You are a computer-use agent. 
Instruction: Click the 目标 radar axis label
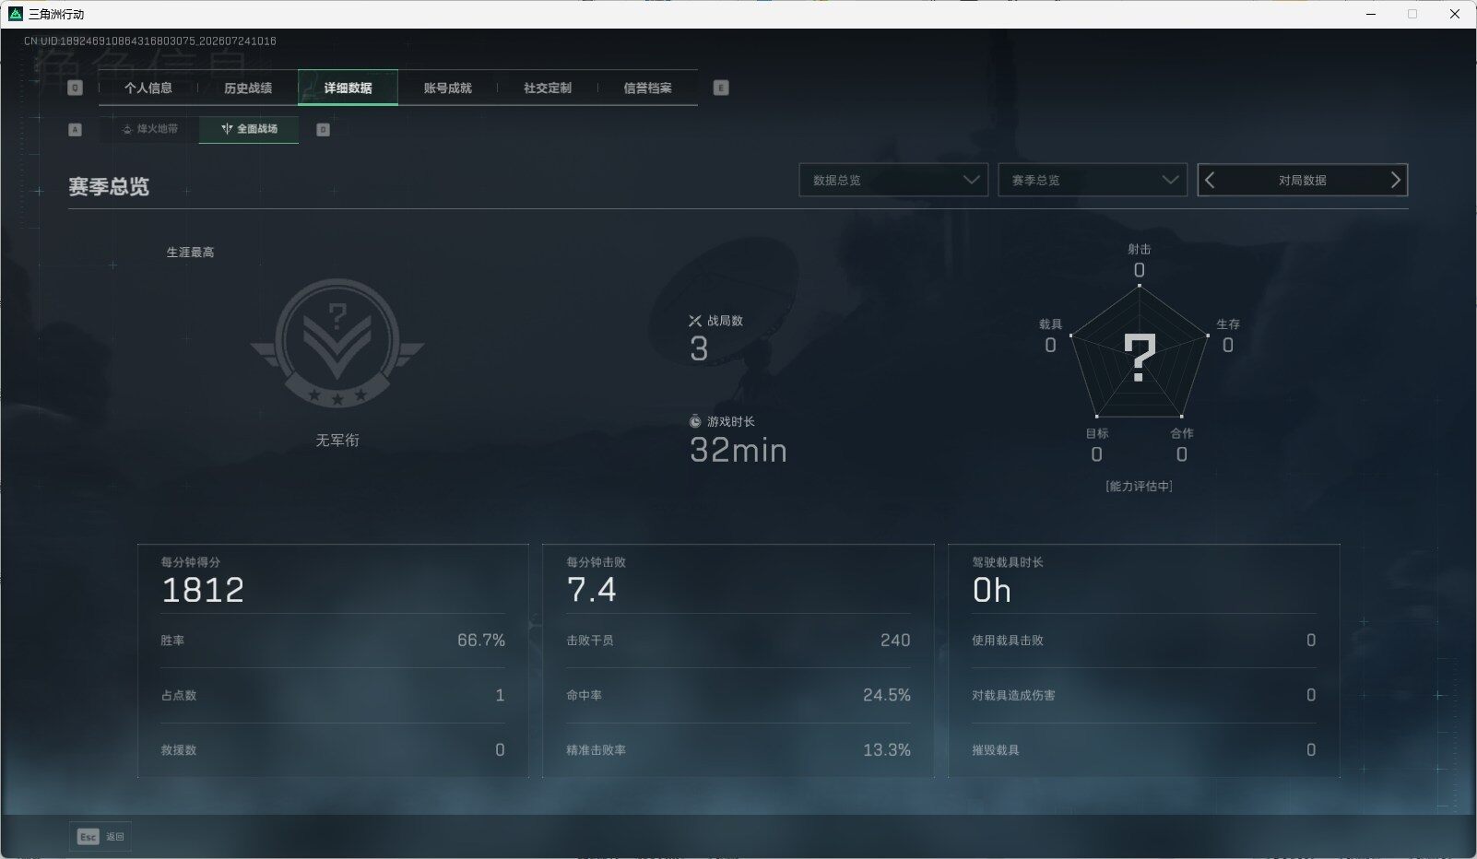tap(1096, 433)
